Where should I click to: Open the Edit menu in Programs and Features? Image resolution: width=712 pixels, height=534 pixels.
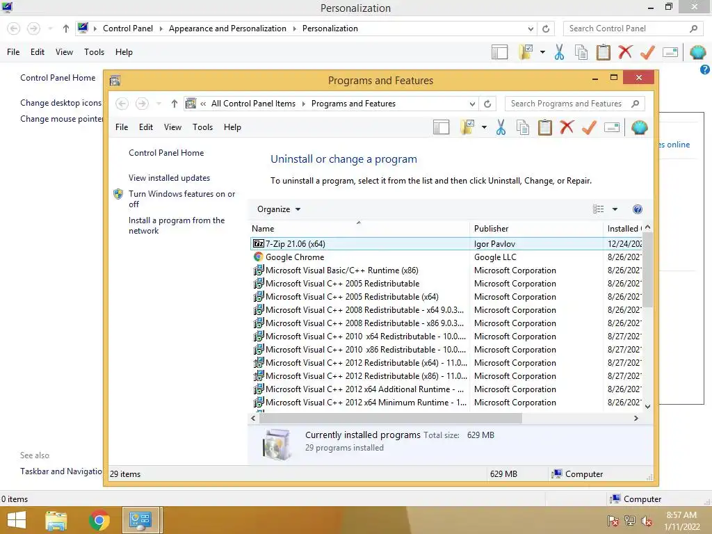click(146, 127)
